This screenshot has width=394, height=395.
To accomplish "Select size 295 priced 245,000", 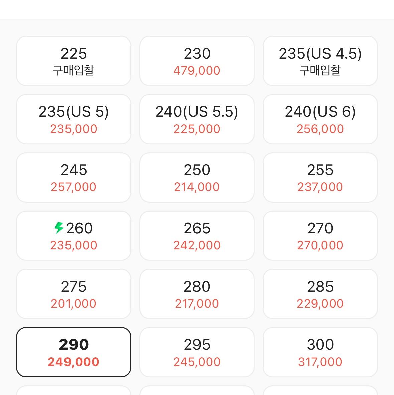I will click(x=197, y=352).
